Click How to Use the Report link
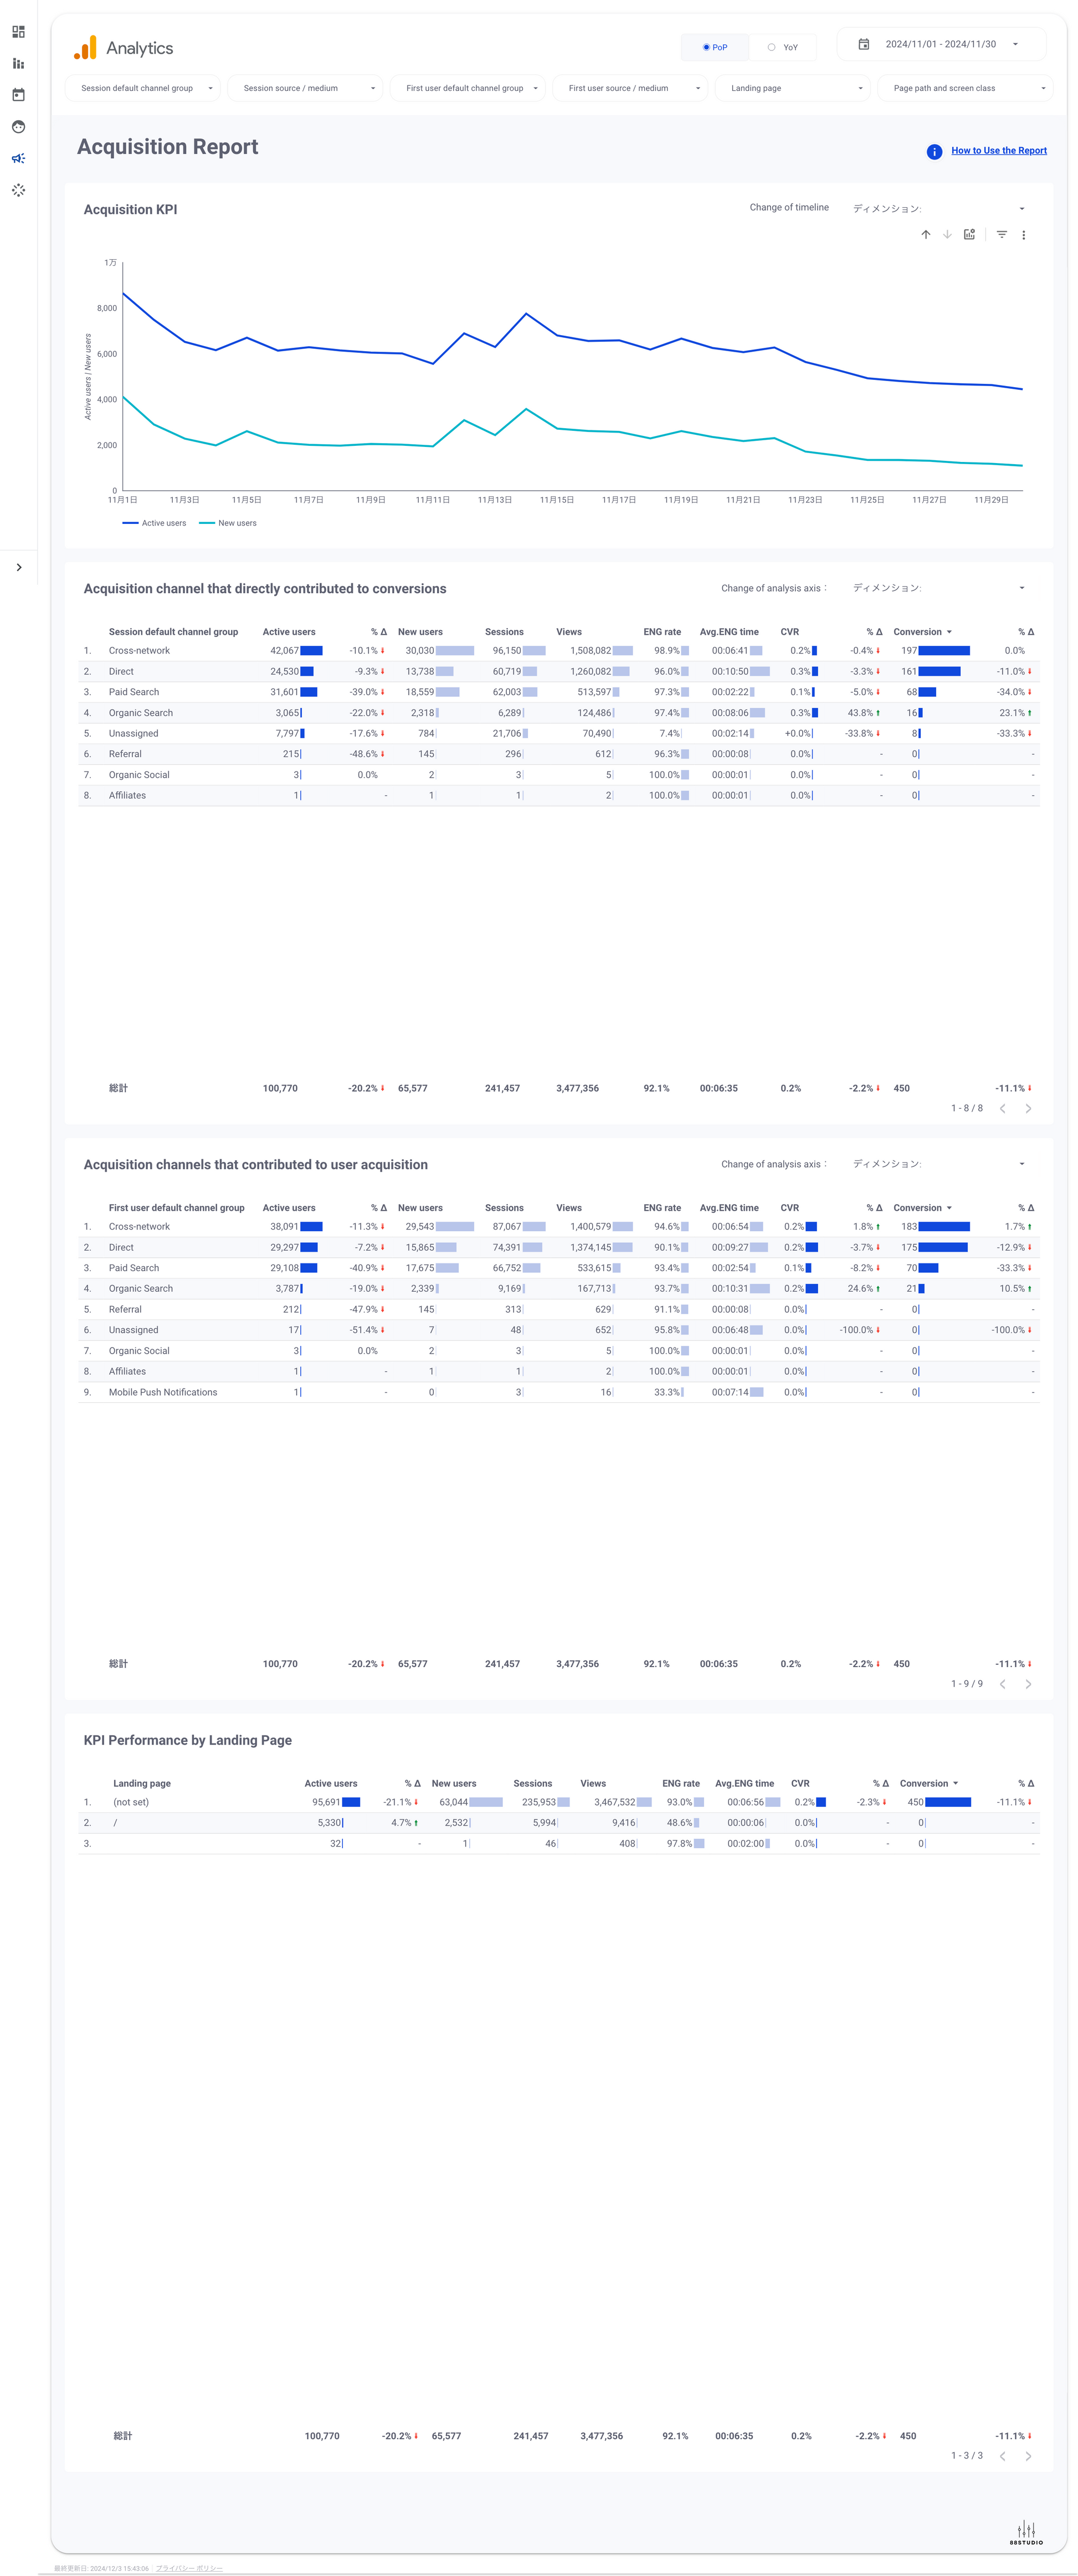This screenshot has height=2576, width=1078. [x=998, y=151]
